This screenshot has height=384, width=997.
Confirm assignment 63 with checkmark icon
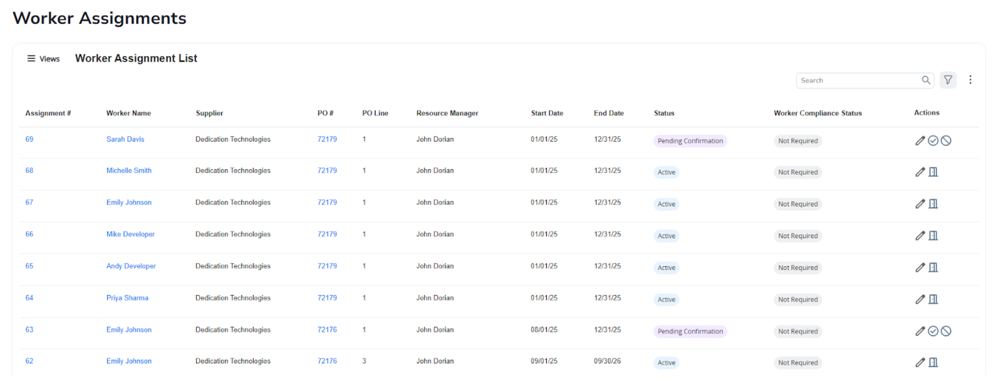[933, 331]
